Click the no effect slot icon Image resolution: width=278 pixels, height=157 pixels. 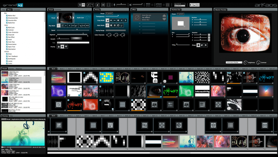pos(137,17)
